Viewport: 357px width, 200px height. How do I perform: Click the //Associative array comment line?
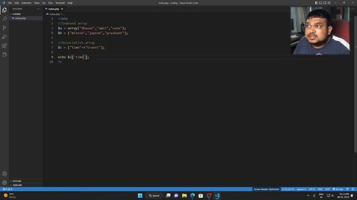point(76,43)
